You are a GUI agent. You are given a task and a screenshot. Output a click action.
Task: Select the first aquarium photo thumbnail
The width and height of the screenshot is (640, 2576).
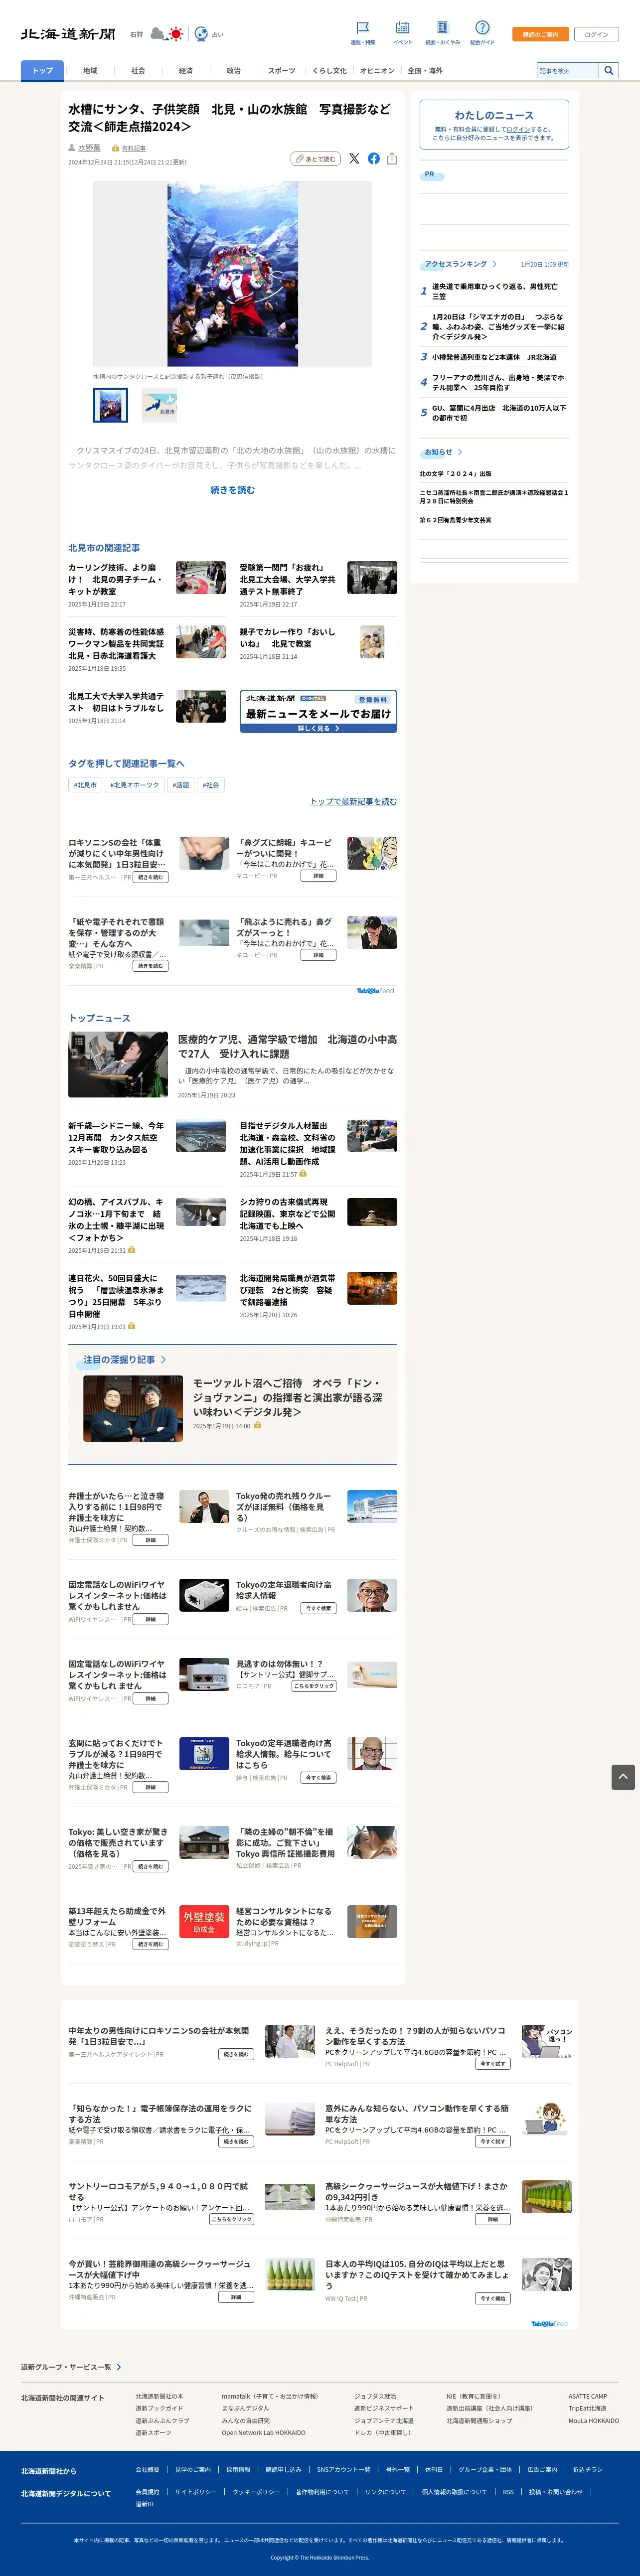pyautogui.click(x=110, y=405)
